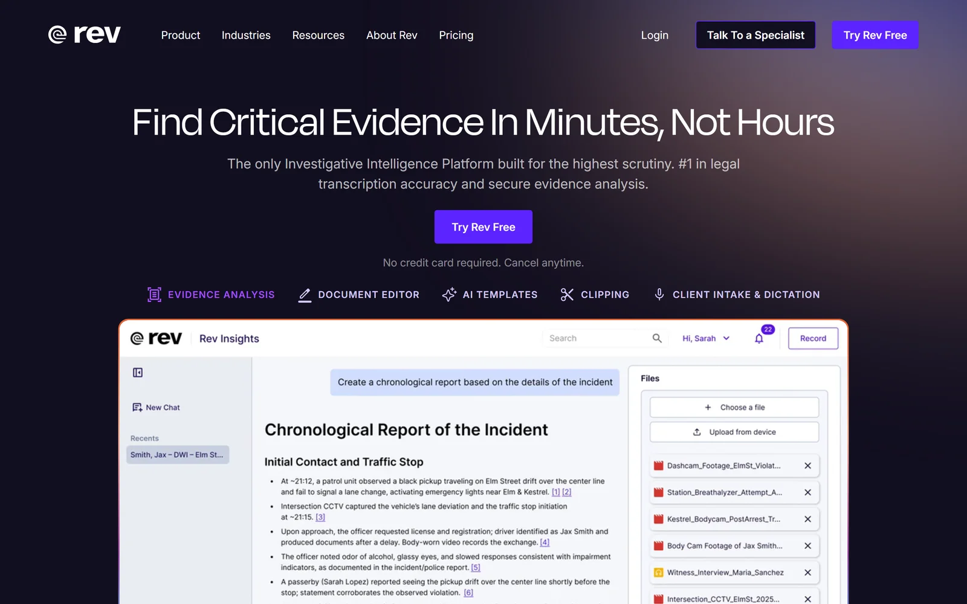
Task: Click the Rev logo in the Insights app
Action: pyautogui.click(x=156, y=338)
